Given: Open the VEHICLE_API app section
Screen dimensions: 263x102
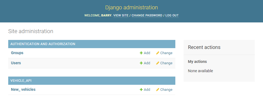Looking at the screenshot, I should click(x=21, y=81).
